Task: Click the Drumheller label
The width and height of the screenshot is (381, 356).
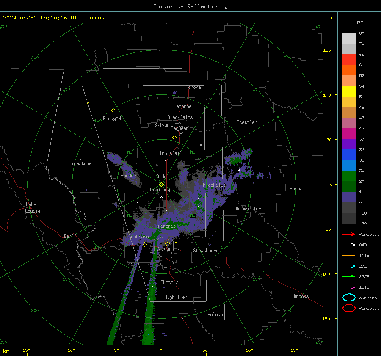Action: (248, 209)
